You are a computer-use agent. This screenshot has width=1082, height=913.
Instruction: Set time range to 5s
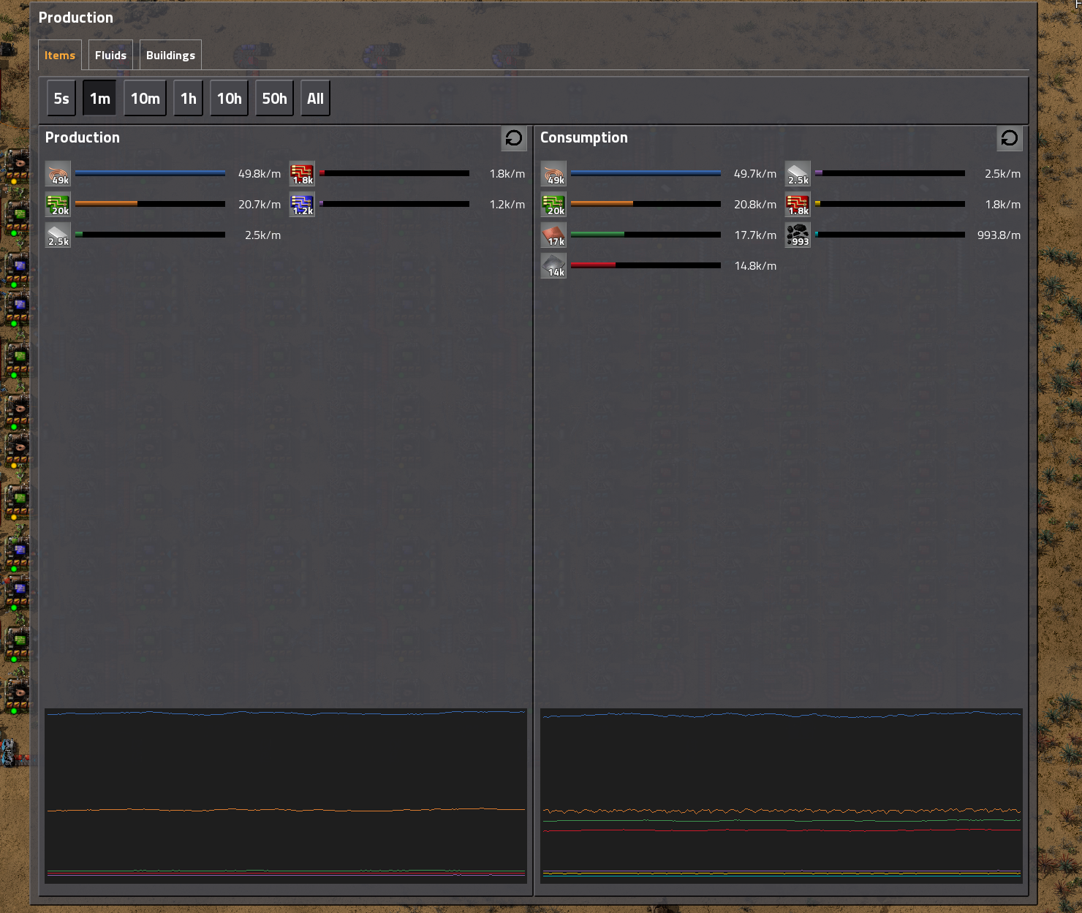pyautogui.click(x=61, y=99)
